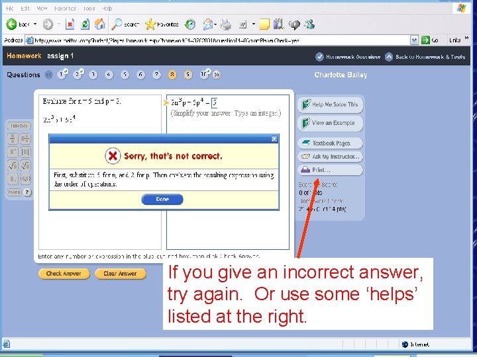Jump to question 6
The height and width of the screenshot is (357, 477).
coord(140,75)
